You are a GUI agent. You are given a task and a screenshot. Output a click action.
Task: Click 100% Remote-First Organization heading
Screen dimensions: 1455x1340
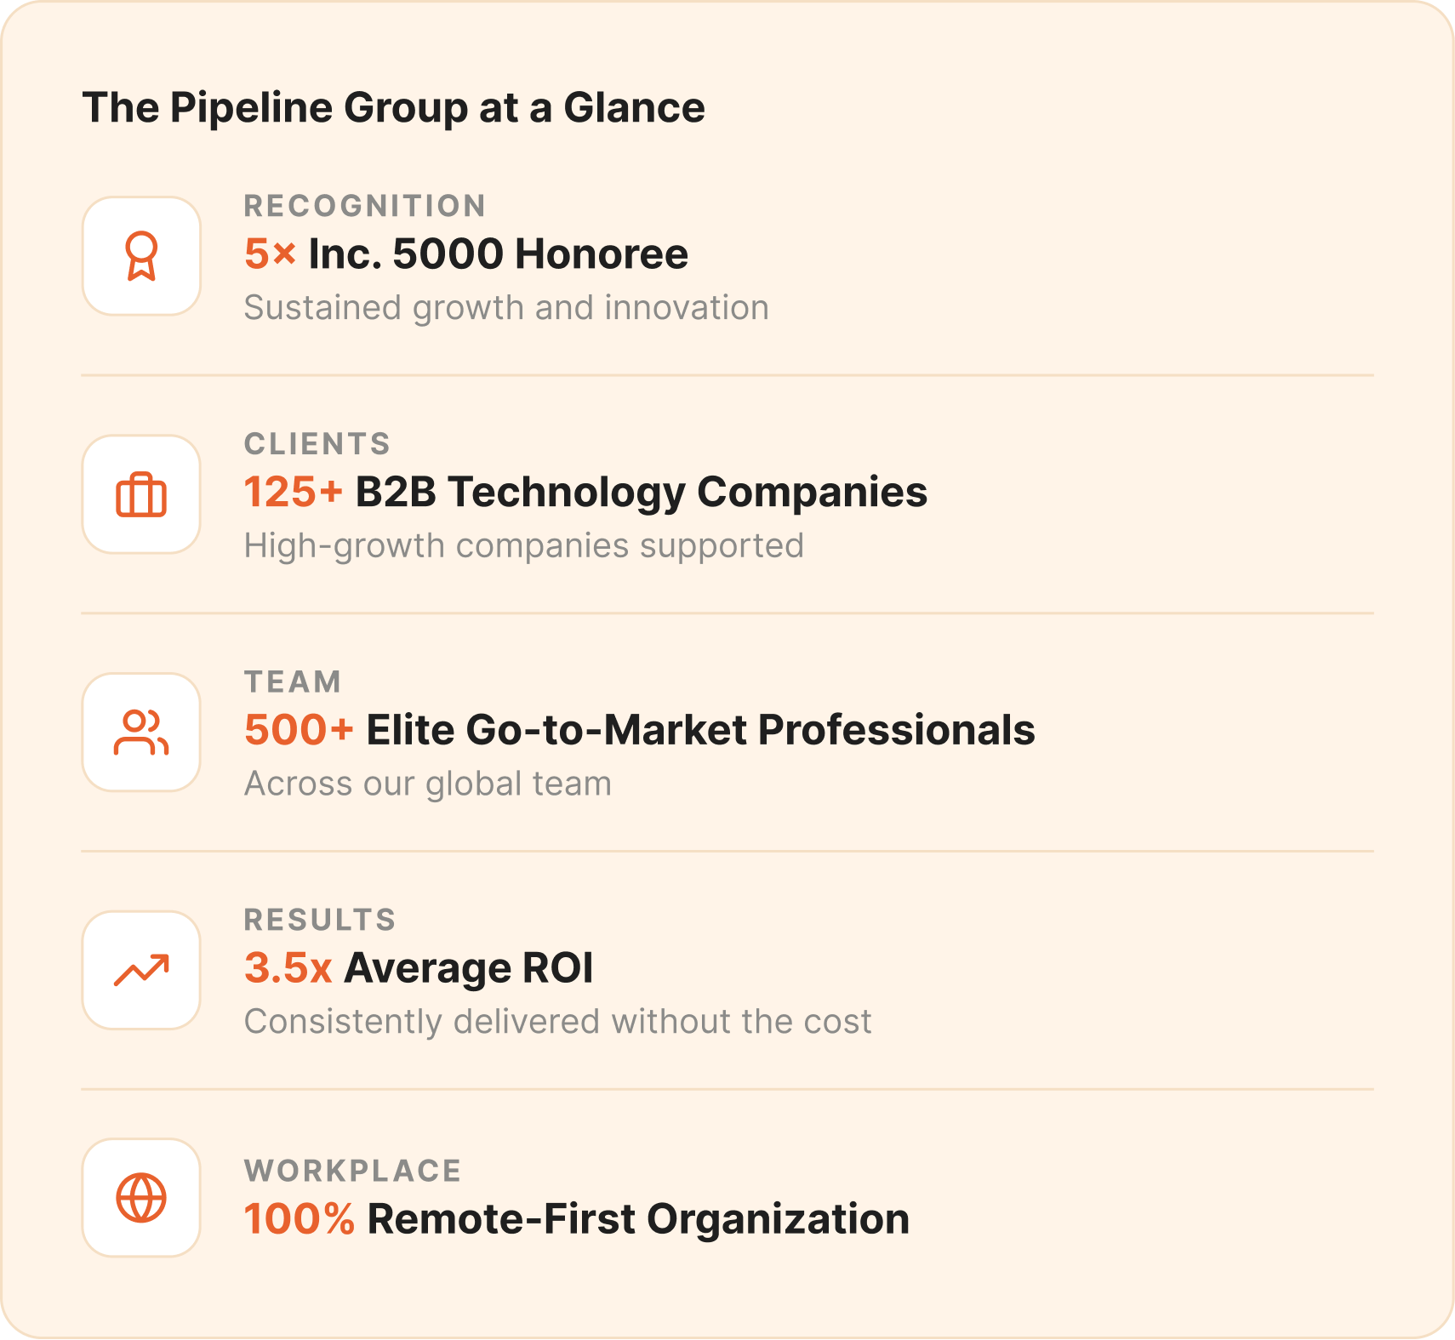click(x=577, y=1219)
